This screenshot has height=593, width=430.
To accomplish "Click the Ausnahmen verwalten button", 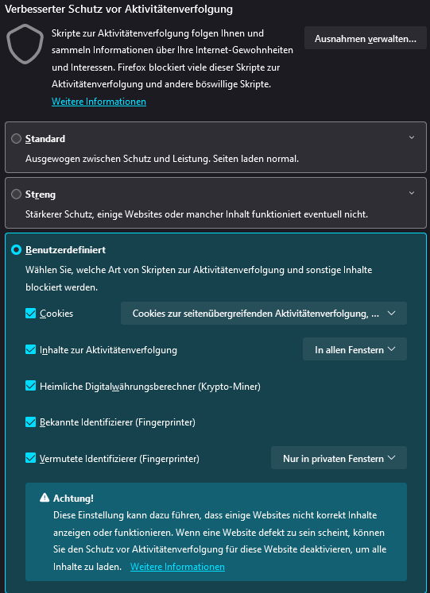I will (366, 38).
